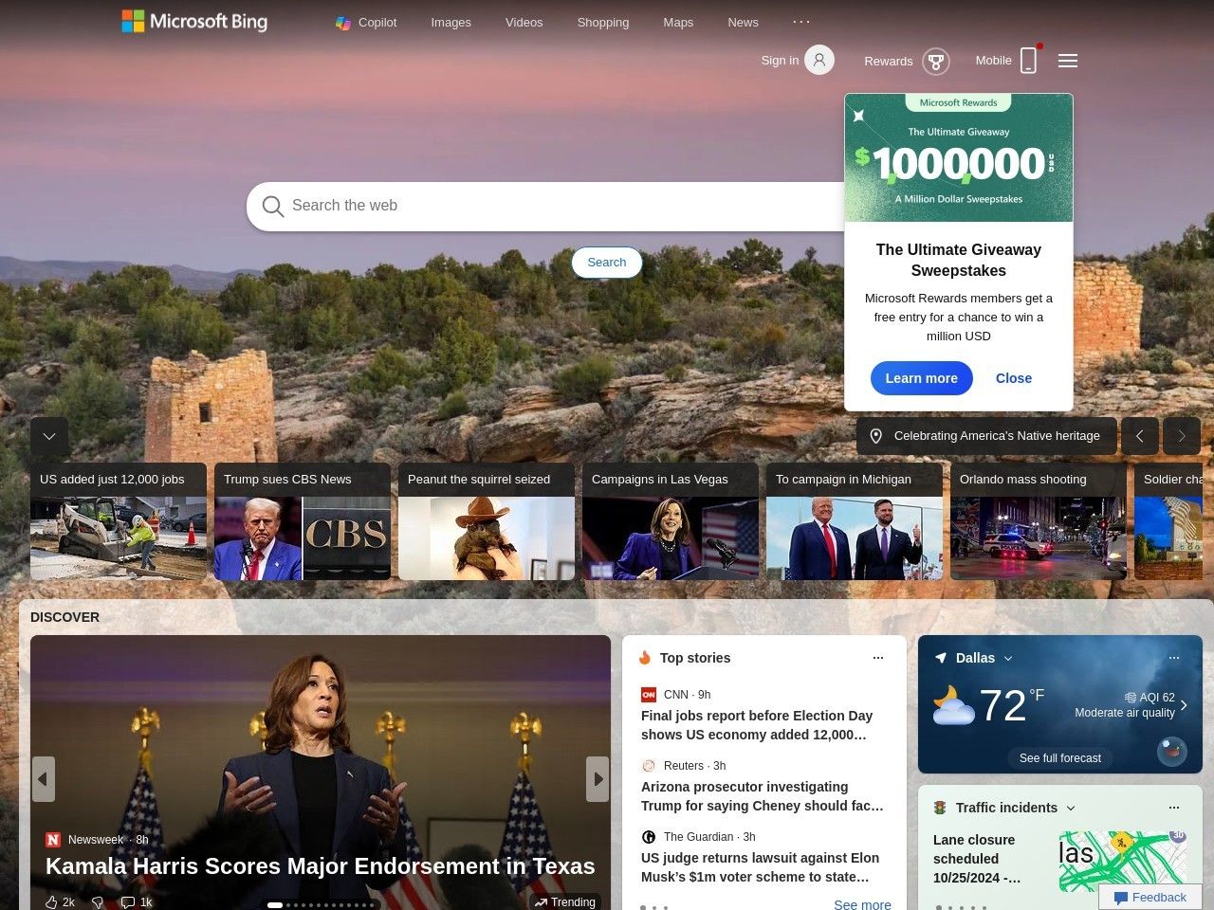Open Traffic incidents card options menu
Screen dimensions: 1214x910
1174,808
